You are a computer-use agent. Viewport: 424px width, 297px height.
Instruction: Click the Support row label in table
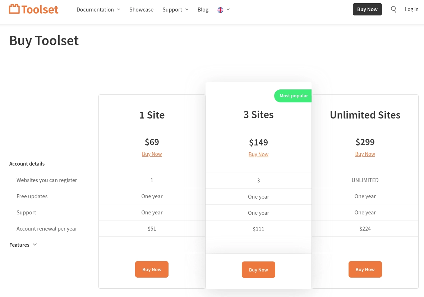(x=26, y=212)
